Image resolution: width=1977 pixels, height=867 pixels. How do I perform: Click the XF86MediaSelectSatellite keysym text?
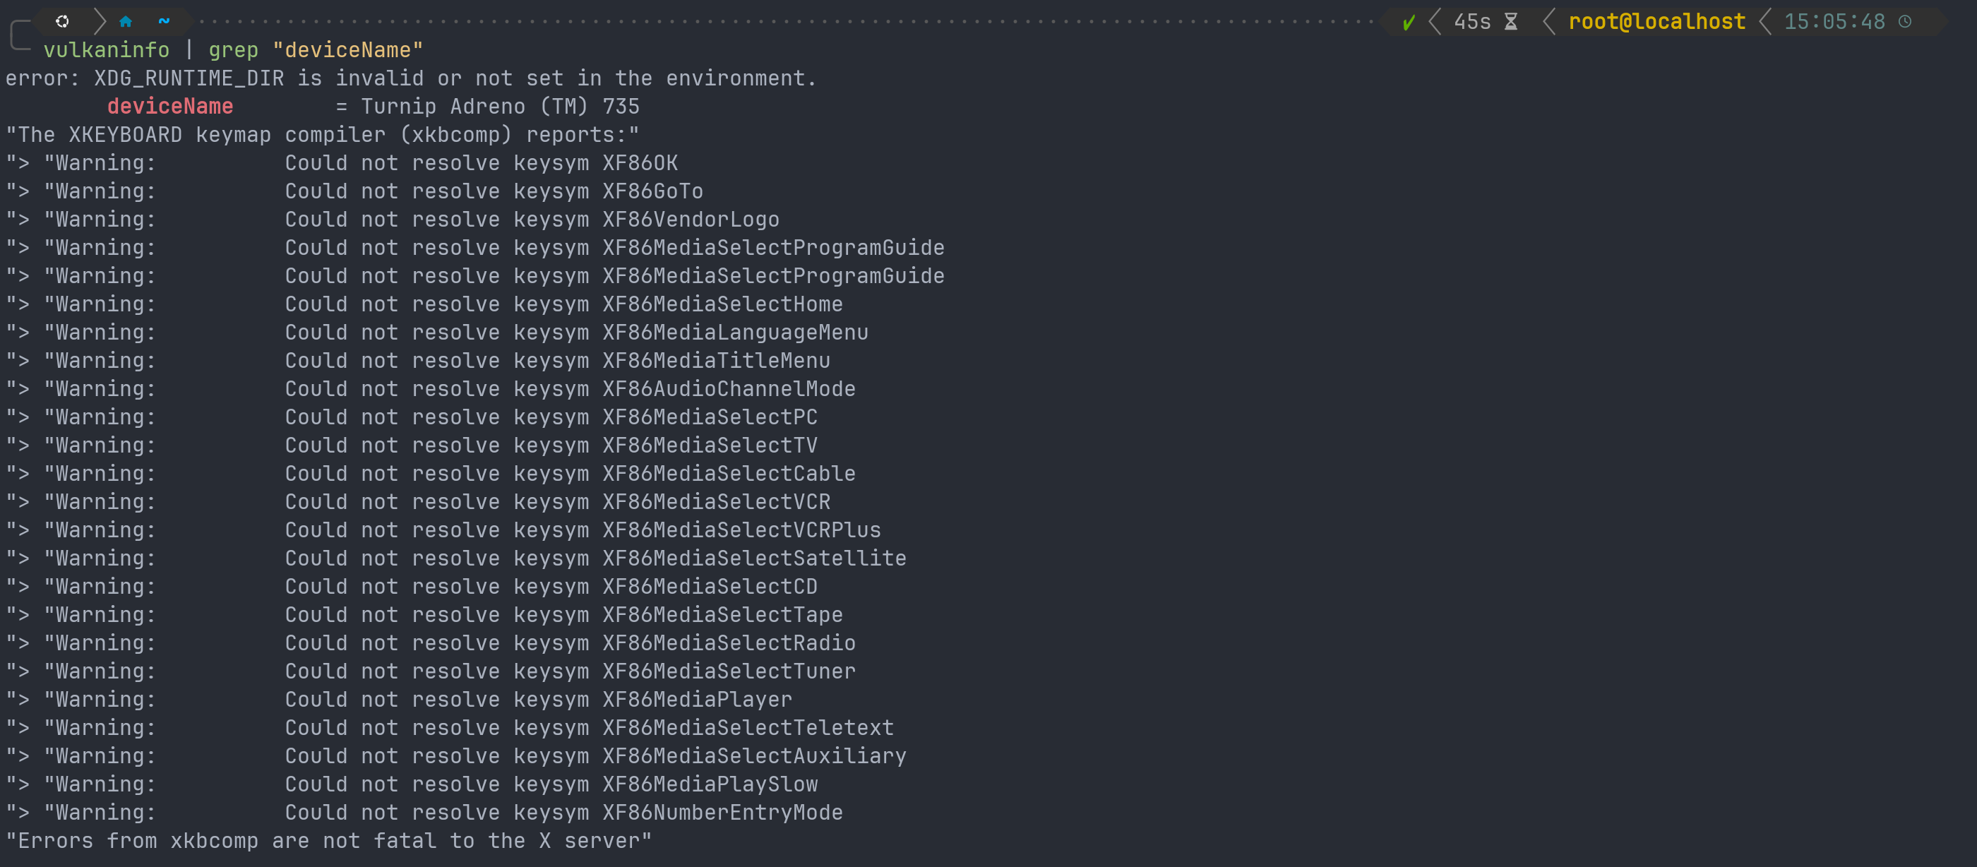click(x=753, y=558)
